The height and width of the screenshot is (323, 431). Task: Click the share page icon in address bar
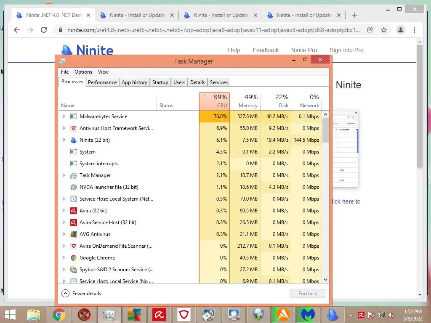point(370,30)
